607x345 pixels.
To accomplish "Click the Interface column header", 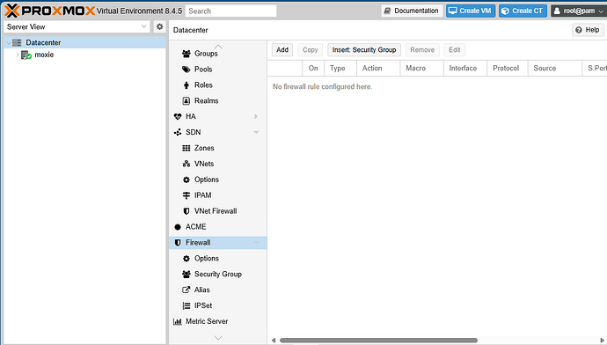I will (465, 68).
